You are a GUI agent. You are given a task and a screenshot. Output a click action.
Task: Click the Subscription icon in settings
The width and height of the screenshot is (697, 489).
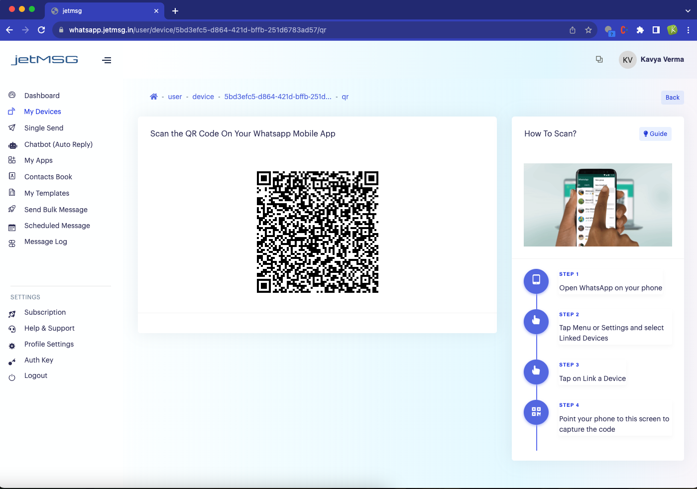coord(12,314)
